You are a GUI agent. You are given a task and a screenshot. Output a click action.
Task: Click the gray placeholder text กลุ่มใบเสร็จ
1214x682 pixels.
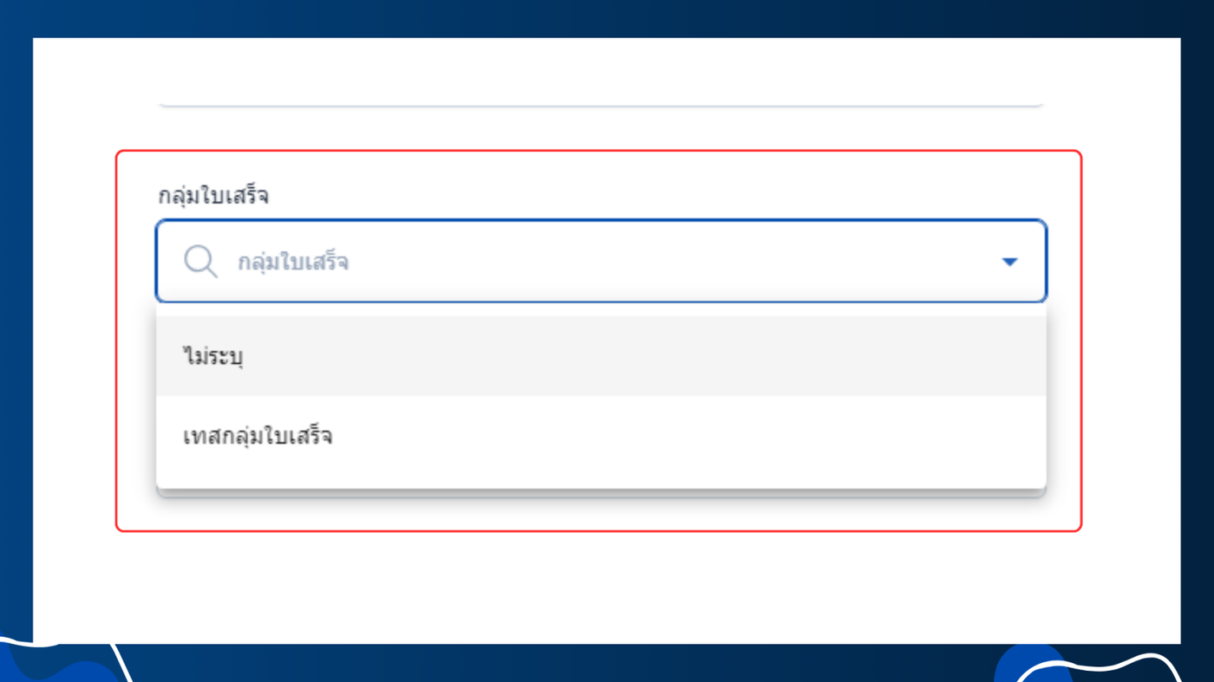[x=293, y=263]
